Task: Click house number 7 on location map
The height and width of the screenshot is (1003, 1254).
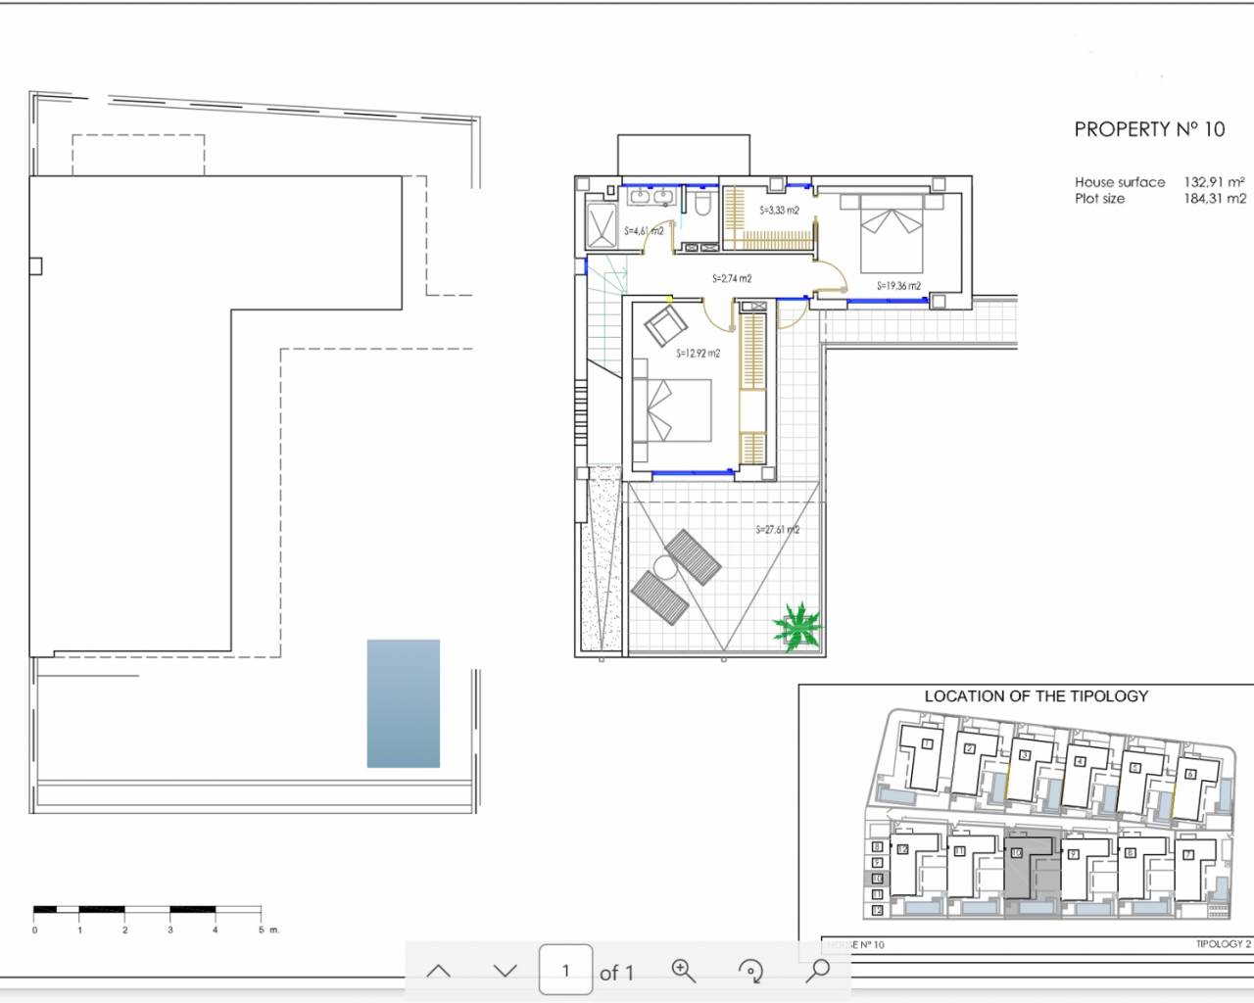Action: pyautogui.click(x=1187, y=855)
